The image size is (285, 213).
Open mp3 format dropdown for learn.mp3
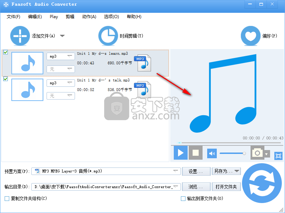[x=61, y=57]
